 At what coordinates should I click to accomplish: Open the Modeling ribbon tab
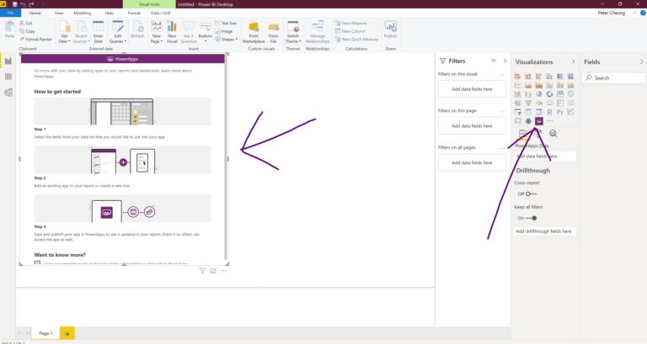point(82,13)
